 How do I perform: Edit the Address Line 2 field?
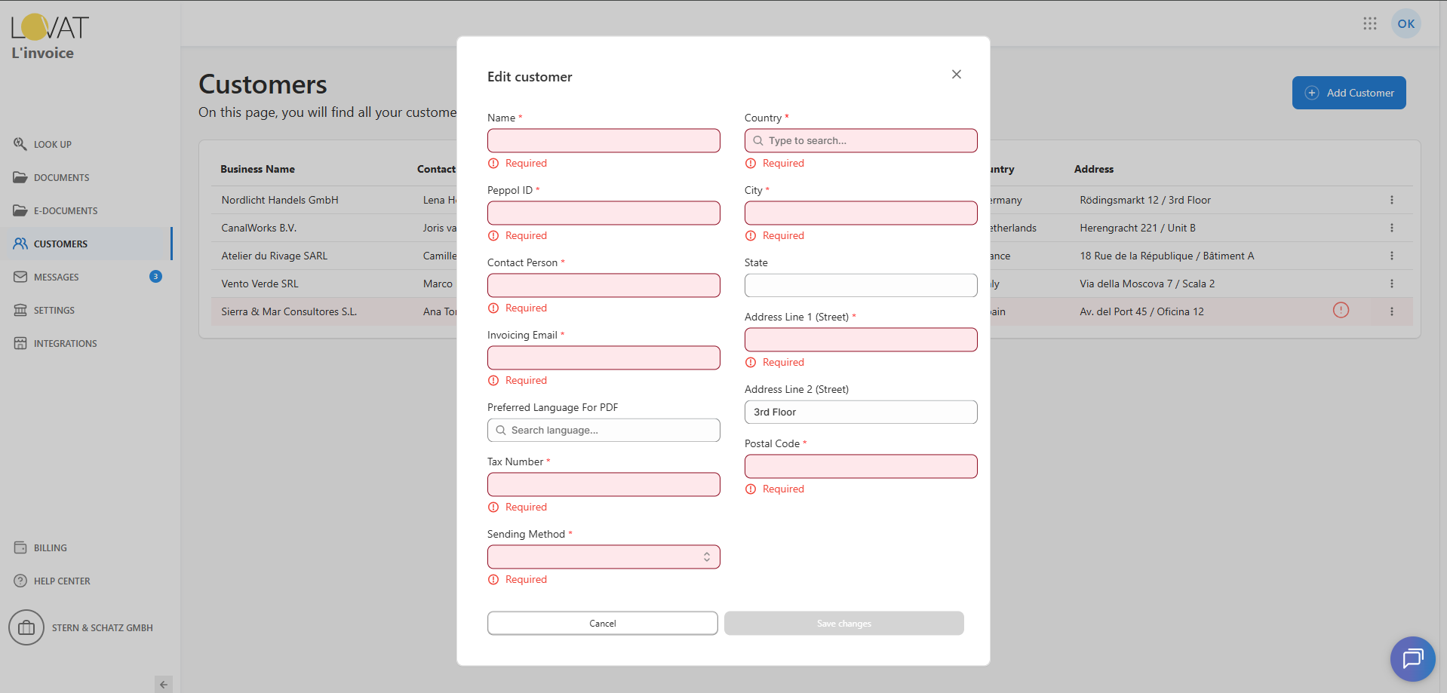tap(861, 412)
